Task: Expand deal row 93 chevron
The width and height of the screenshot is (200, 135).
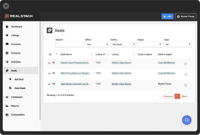Action: click(x=49, y=73)
